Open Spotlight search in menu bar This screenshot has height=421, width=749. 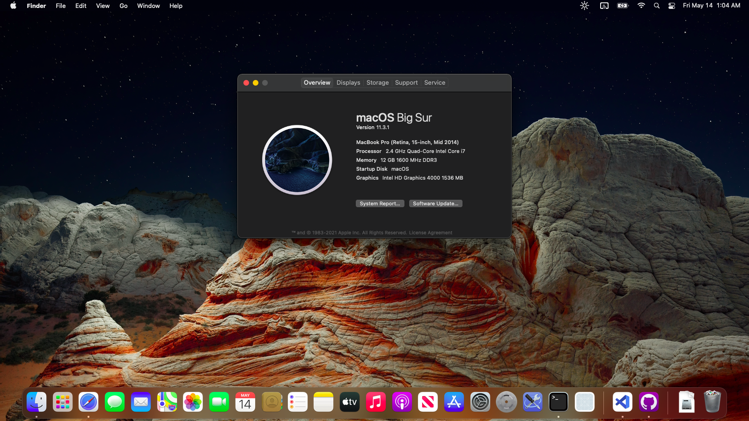(x=657, y=6)
